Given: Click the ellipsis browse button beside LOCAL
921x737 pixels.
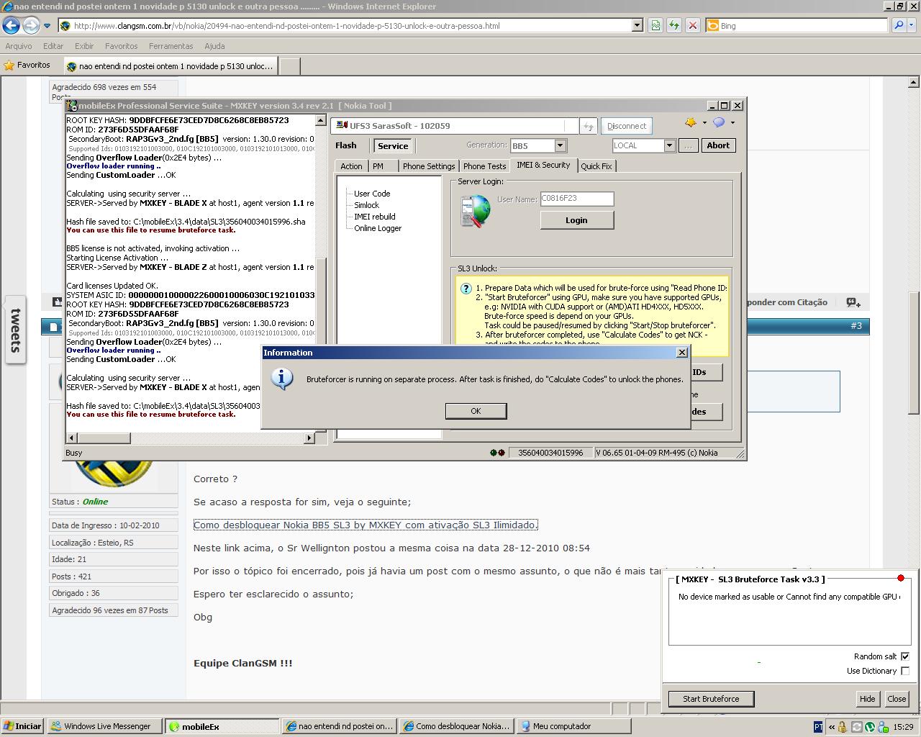Looking at the screenshot, I should pos(688,145).
